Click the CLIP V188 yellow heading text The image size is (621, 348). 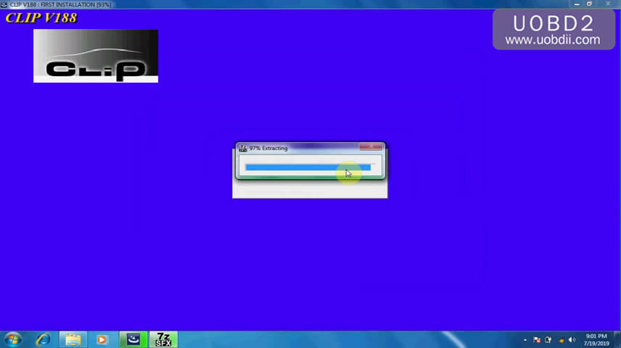point(41,17)
